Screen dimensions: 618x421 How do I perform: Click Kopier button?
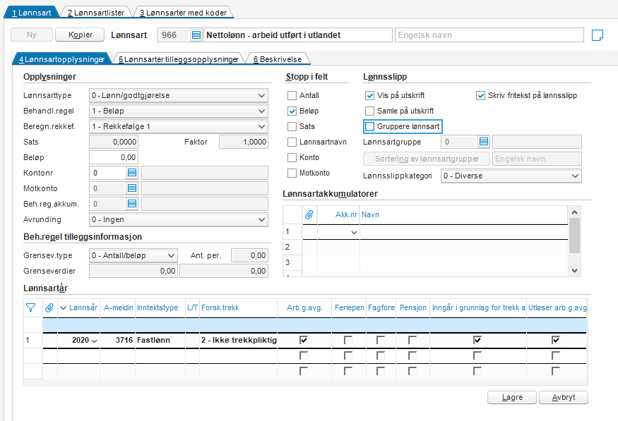(80, 35)
